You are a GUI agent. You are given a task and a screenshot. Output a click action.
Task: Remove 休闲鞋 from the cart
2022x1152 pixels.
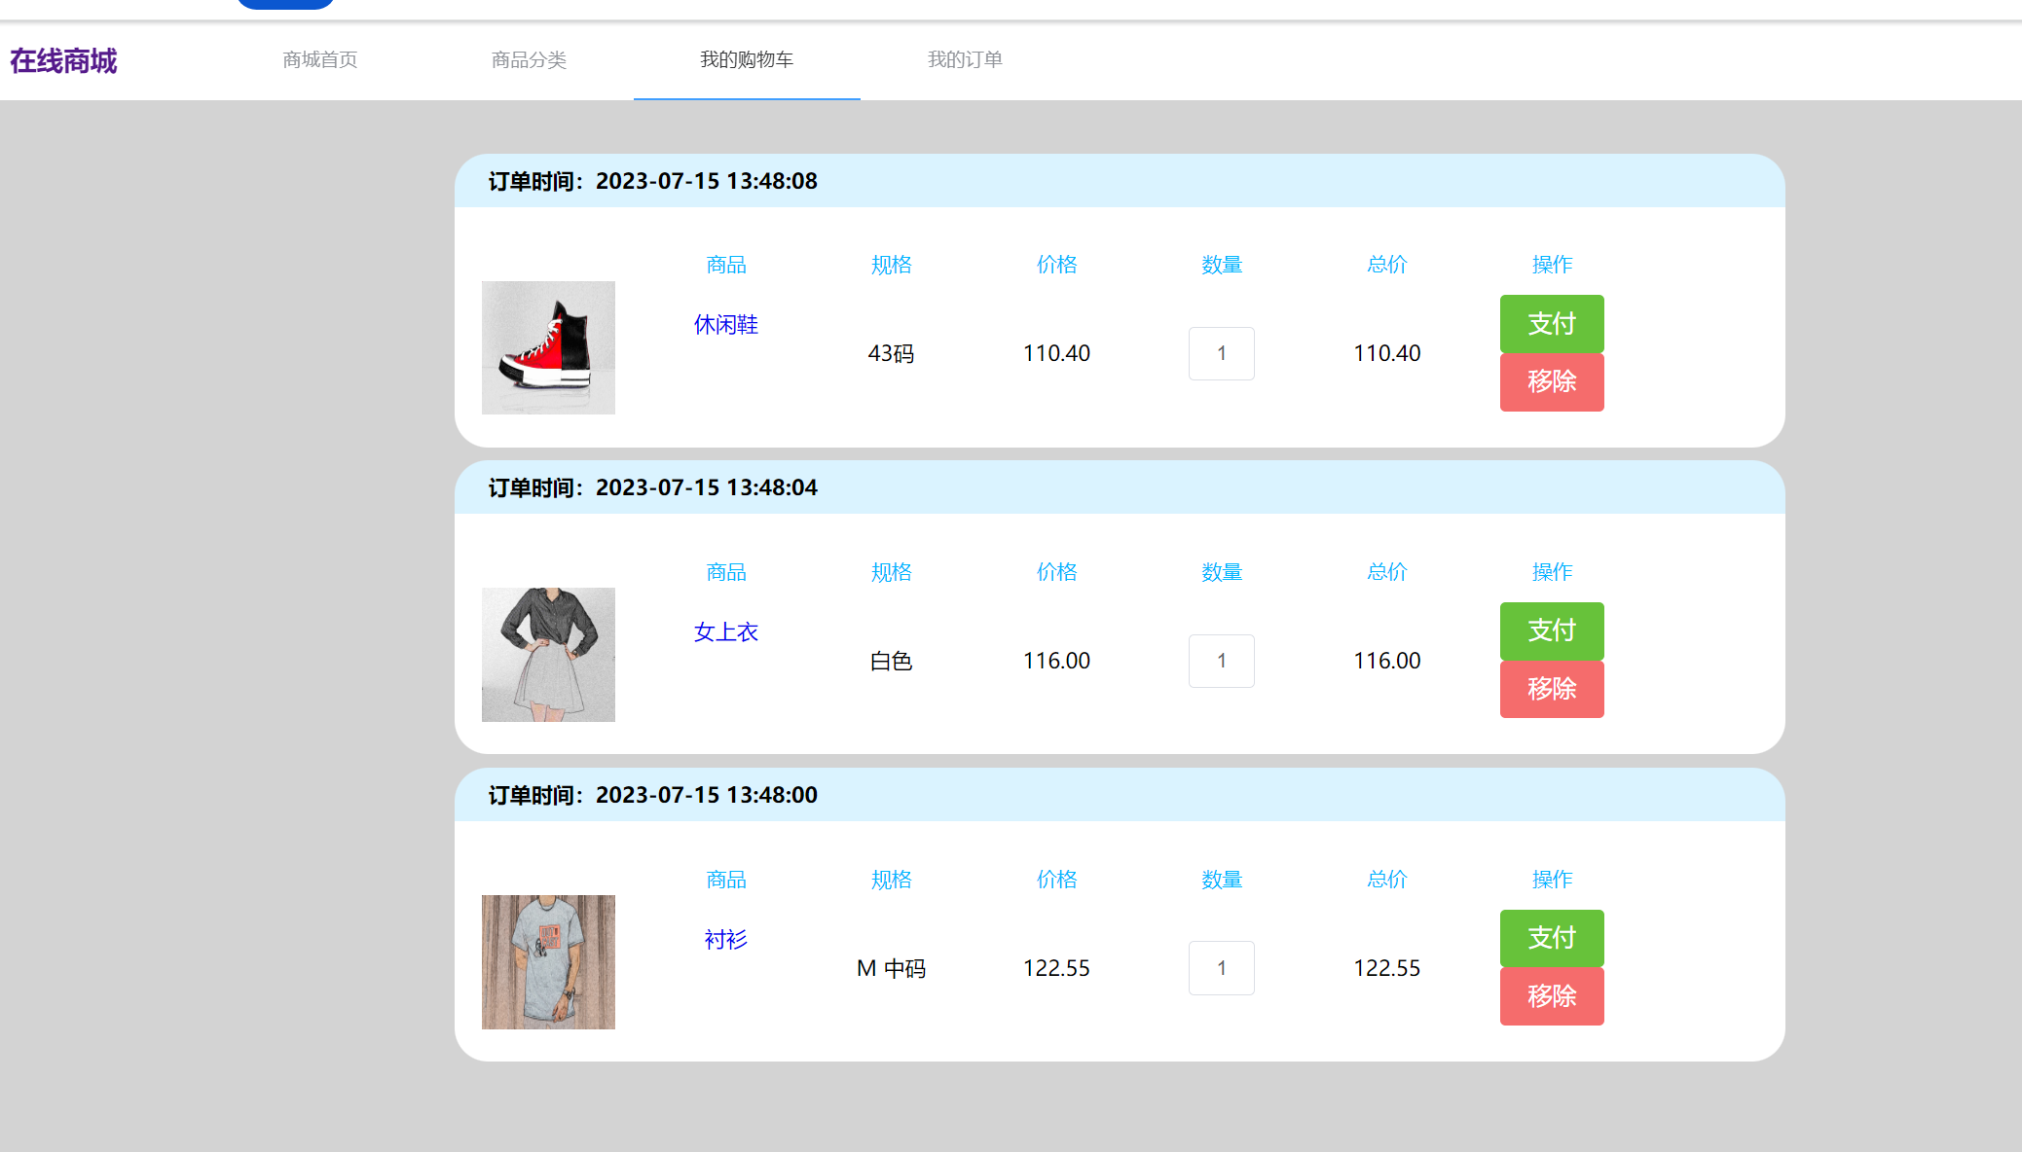(x=1551, y=381)
